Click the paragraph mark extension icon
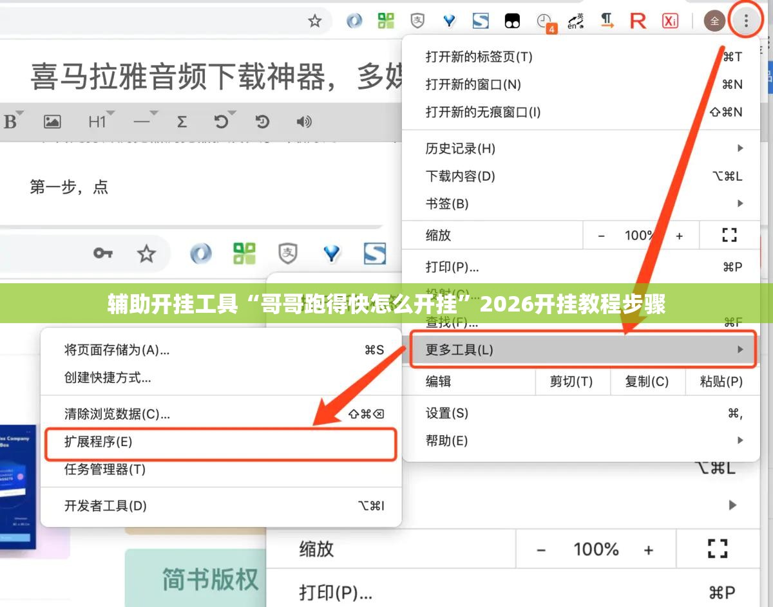Screen dimensions: 773x607 click(607, 21)
